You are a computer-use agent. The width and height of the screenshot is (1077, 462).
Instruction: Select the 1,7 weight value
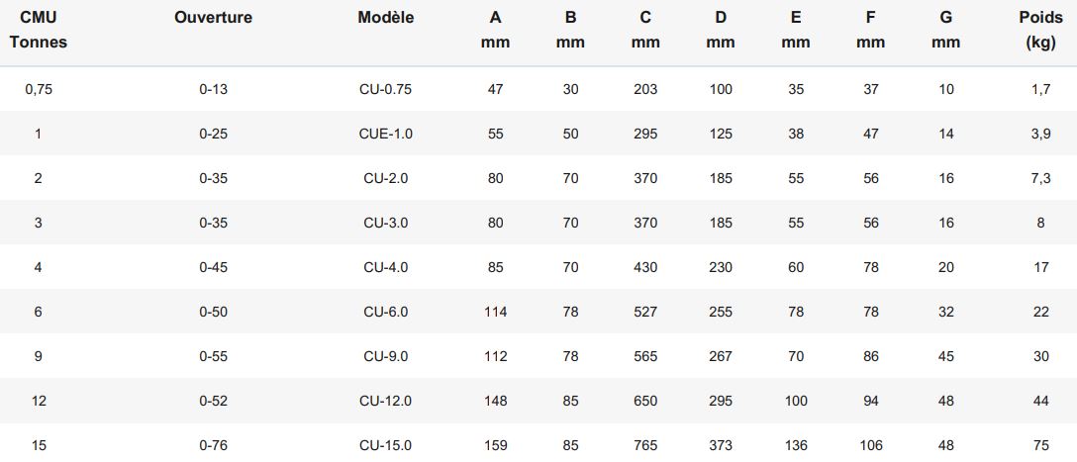(1040, 89)
